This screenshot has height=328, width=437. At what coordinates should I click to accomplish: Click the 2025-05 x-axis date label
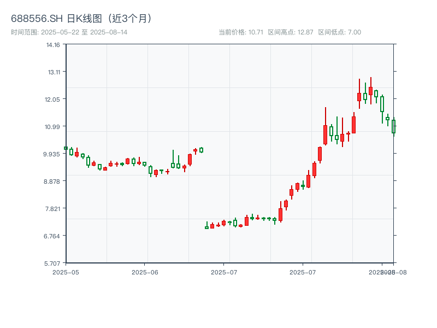66,272
